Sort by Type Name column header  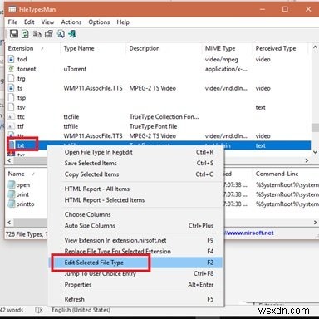(93, 48)
